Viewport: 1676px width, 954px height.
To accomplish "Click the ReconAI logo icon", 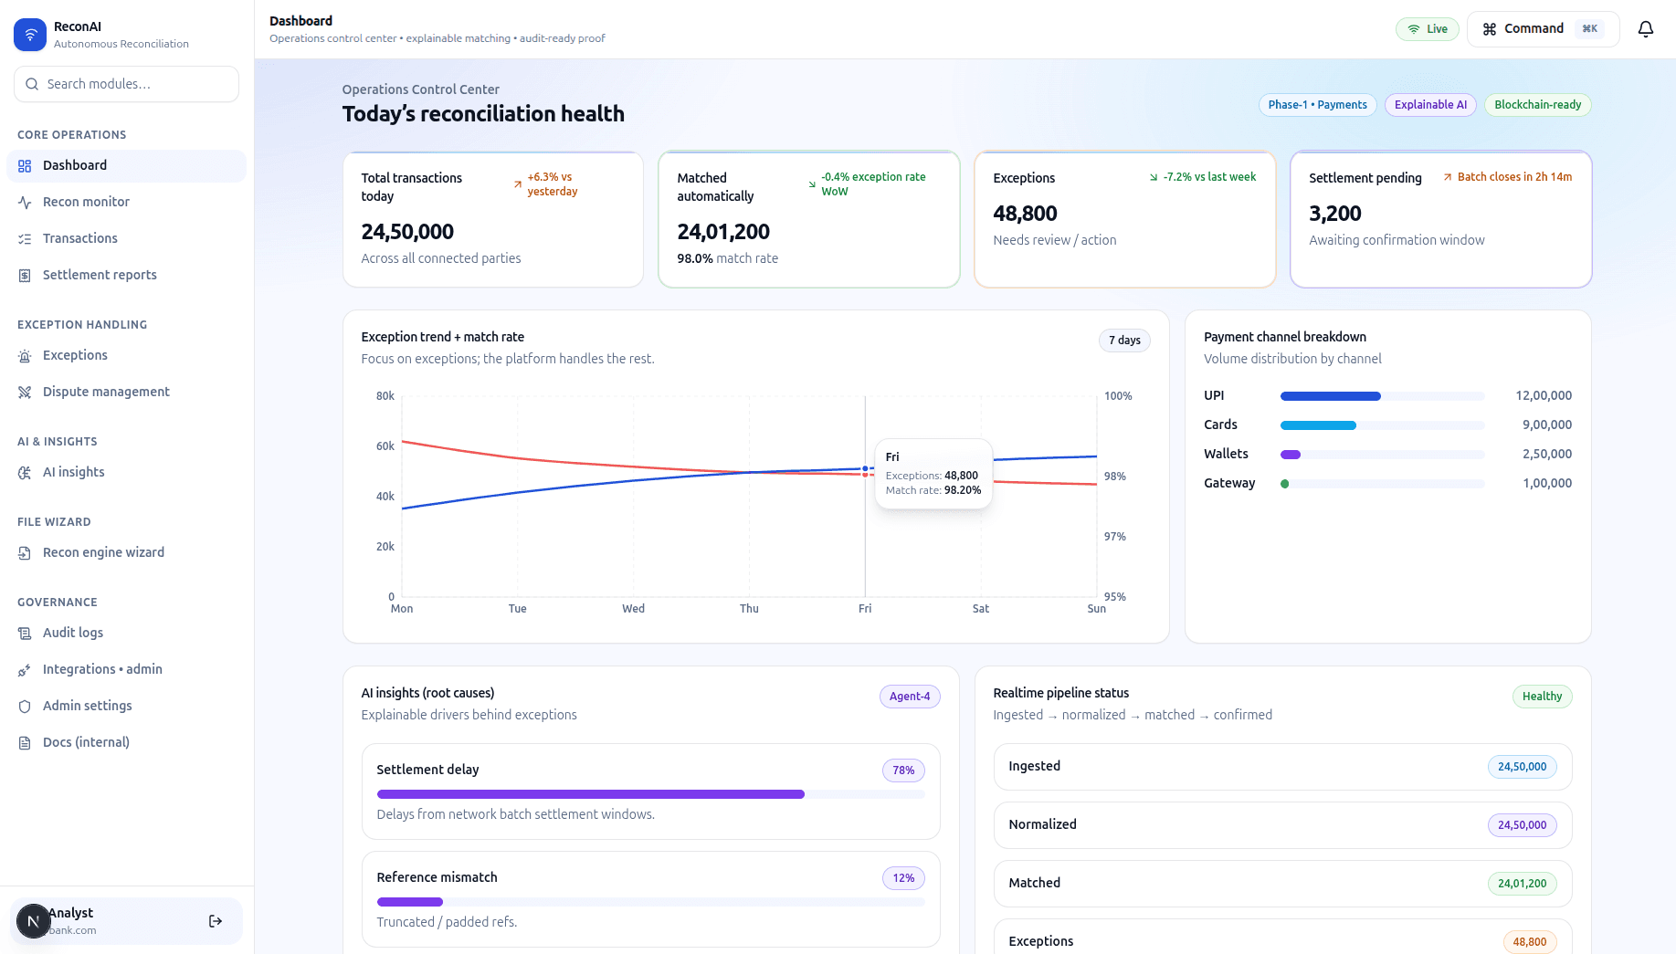I will pos(30,35).
